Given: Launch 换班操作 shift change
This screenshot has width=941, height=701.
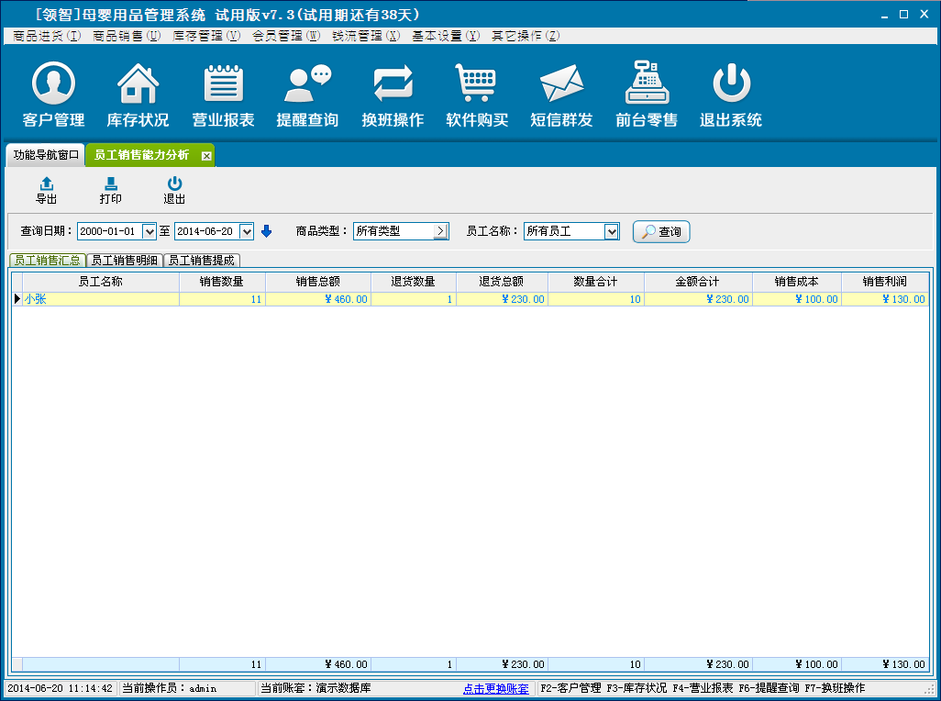Looking at the screenshot, I should pyautogui.click(x=393, y=95).
